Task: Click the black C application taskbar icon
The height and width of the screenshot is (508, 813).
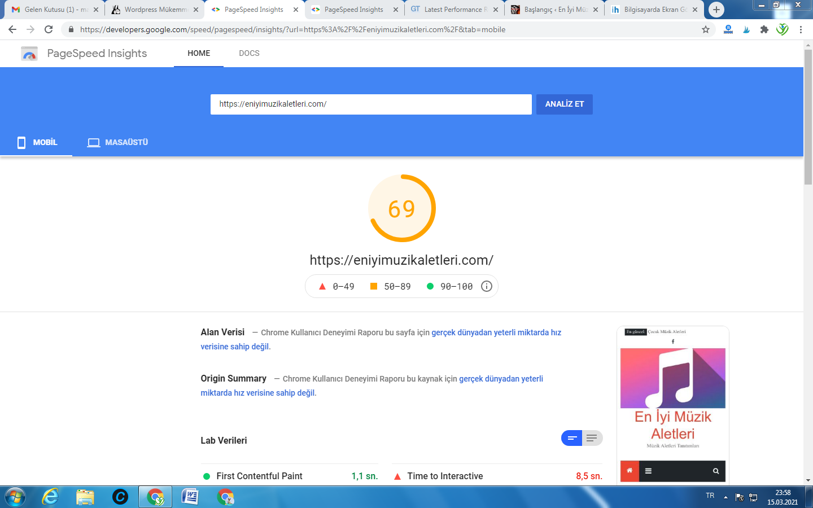Action: pos(120,497)
